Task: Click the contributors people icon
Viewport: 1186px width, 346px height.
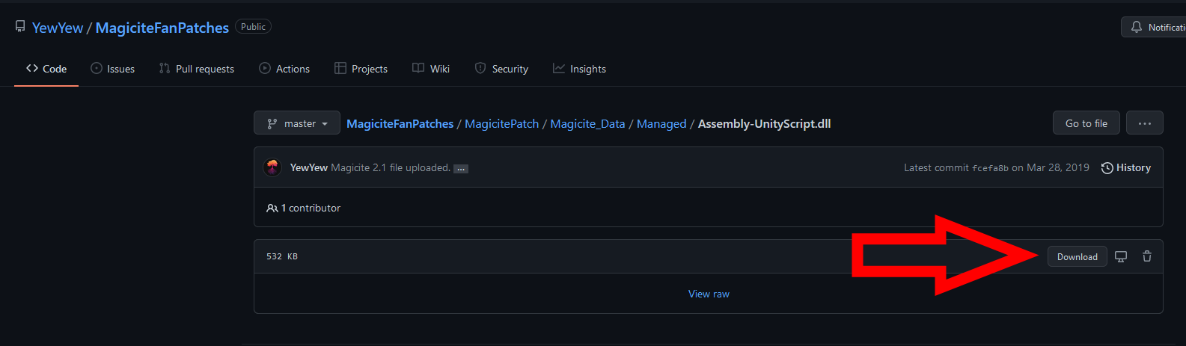Action: (x=272, y=208)
